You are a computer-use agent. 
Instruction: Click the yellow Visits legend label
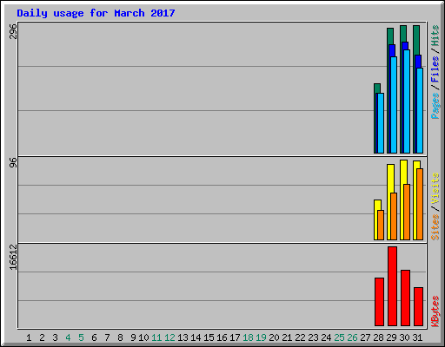point(435,188)
